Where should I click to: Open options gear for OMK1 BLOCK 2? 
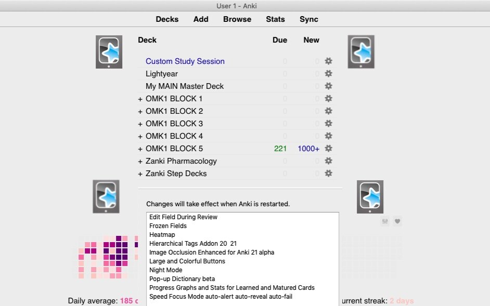(328, 111)
